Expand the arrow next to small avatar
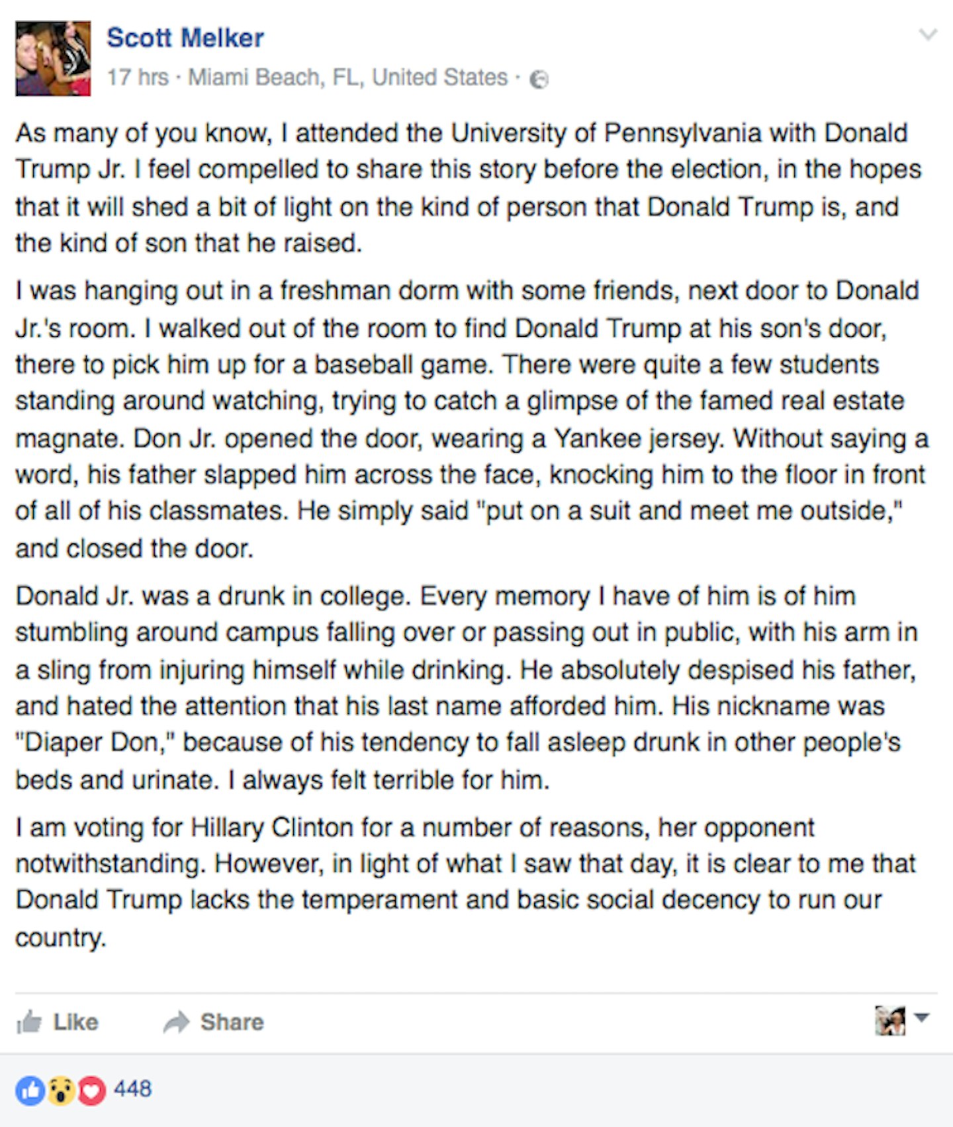 click(922, 1017)
